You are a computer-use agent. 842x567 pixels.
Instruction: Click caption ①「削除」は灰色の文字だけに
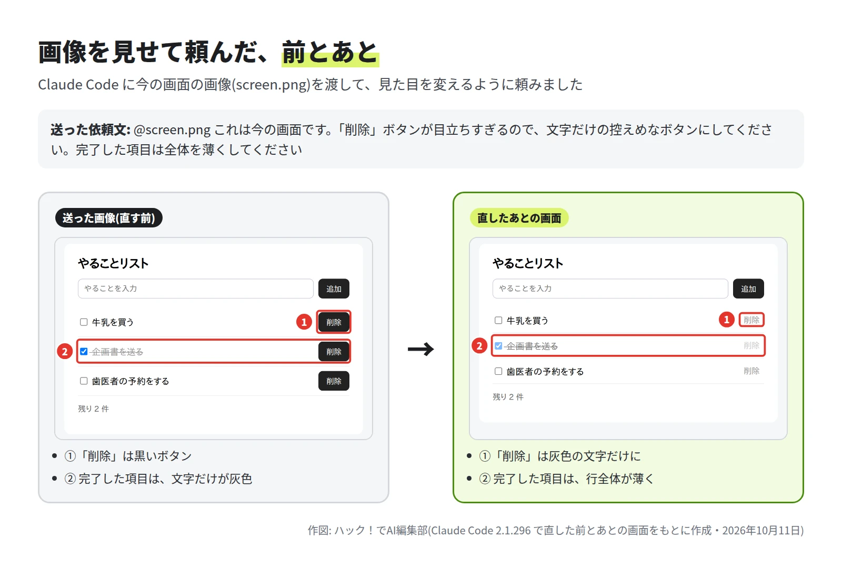560,456
